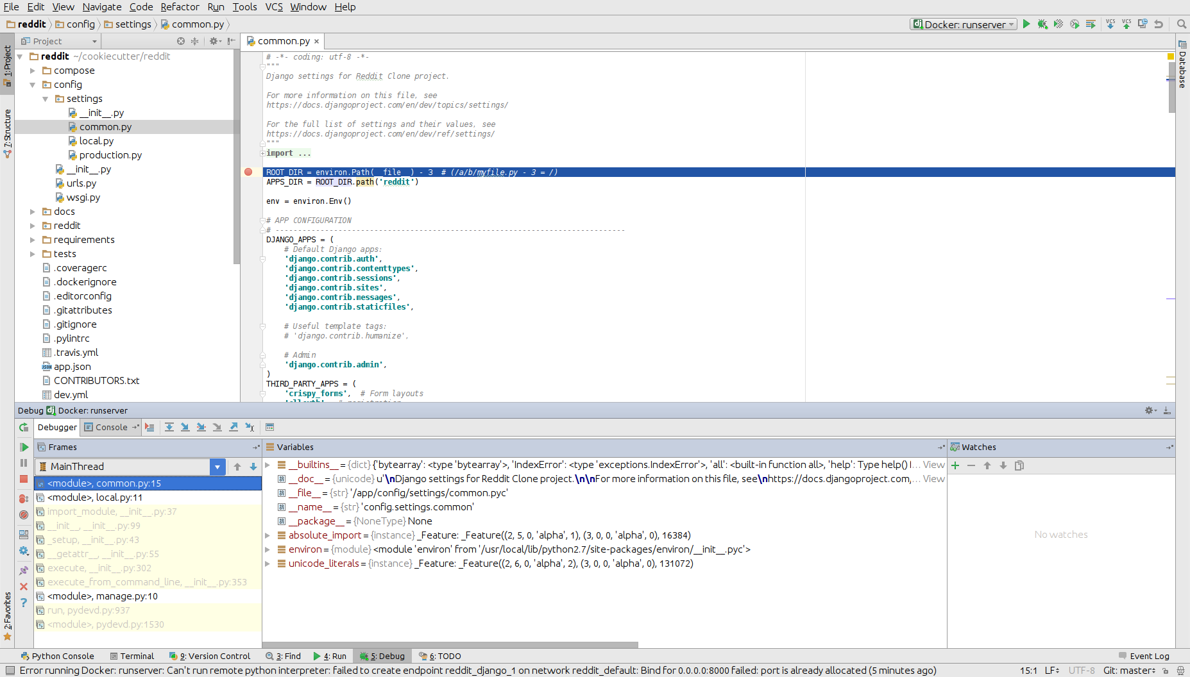Select the frame <module>, manage.py:10

(x=101, y=596)
